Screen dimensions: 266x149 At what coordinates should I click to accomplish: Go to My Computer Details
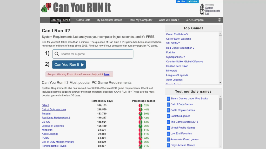[109, 20]
